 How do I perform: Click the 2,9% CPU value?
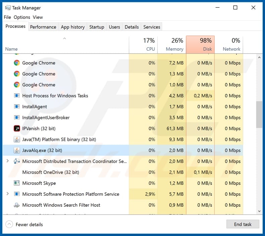pos(150,194)
